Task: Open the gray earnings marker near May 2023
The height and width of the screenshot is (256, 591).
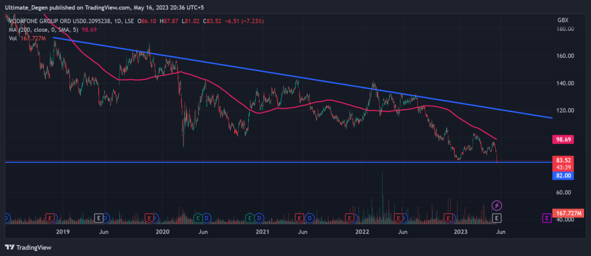Action: pyautogui.click(x=497, y=217)
